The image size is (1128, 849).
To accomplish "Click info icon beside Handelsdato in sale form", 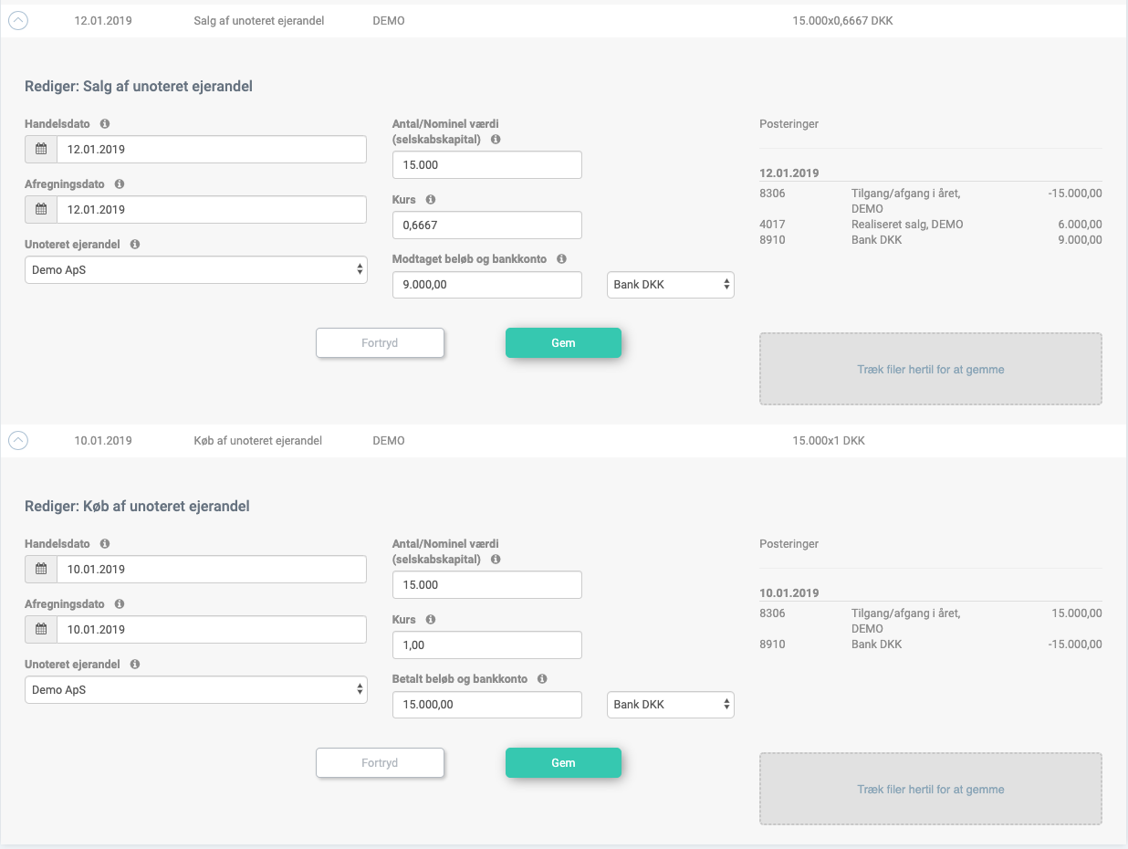I will coord(105,123).
